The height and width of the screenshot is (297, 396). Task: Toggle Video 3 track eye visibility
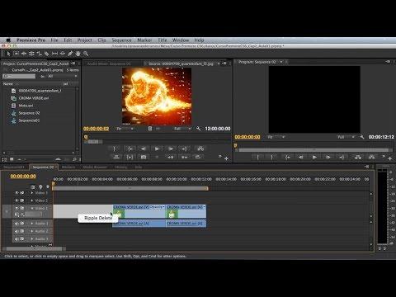16,193
